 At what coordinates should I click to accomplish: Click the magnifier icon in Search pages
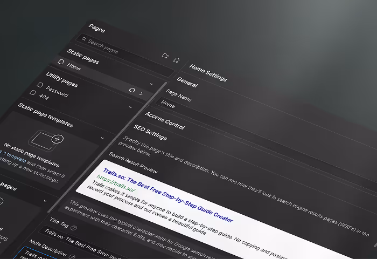coord(83,39)
